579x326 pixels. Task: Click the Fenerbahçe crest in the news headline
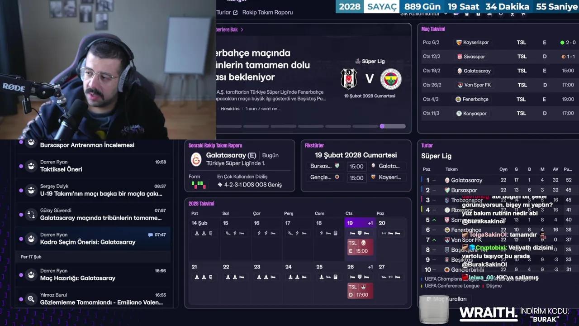[391, 79]
